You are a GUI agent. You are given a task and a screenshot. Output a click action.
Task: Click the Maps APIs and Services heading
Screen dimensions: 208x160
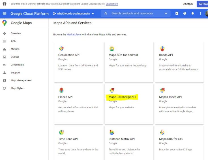click(x=72, y=23)
